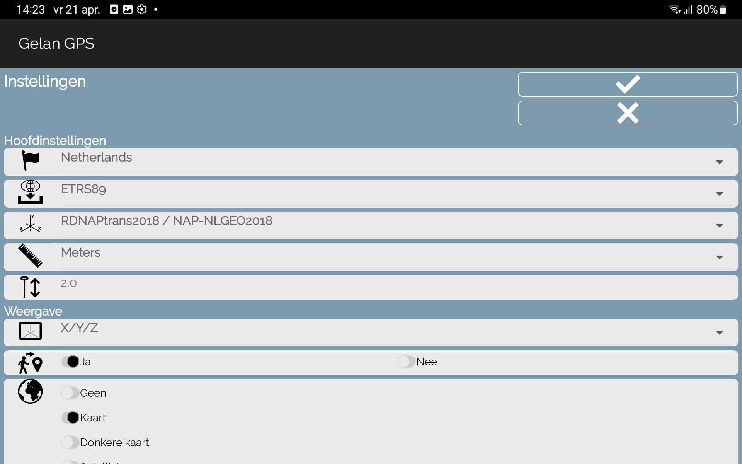The height and width of the screenshot is (464, 742).
Task: Click the arrow of the ETRS89 dropdown
Action: tap(719, 194)
